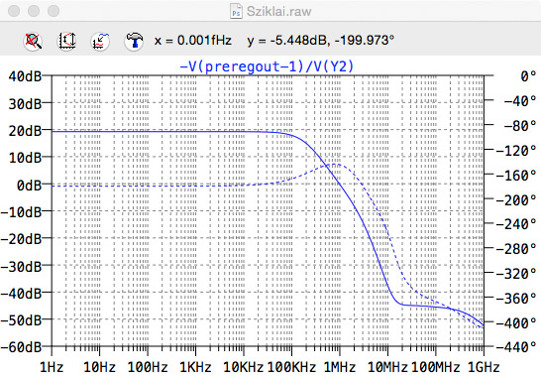Click the 30dB magnitude axis label

pos(25,104)
